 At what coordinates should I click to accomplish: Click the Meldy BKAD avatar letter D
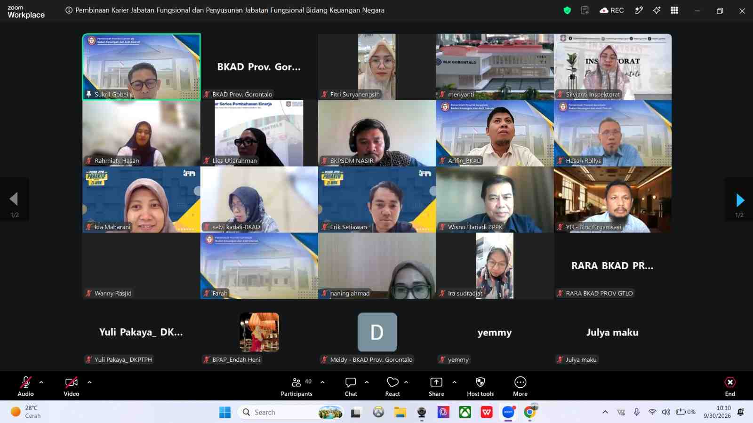tap(377, 332)
